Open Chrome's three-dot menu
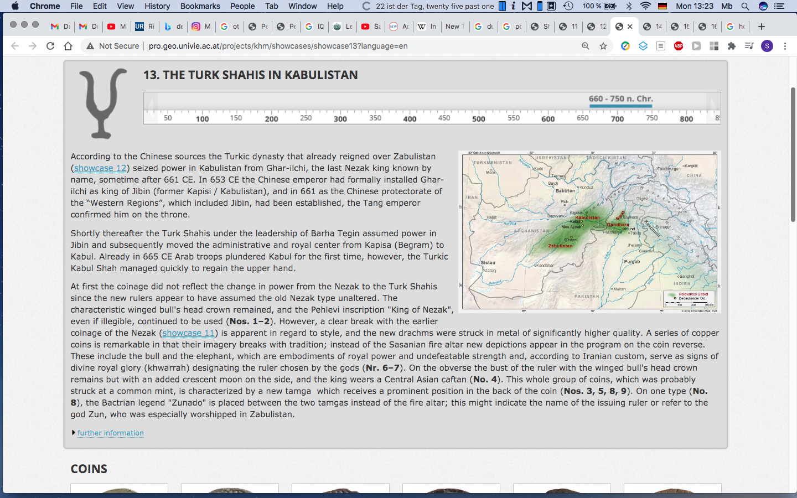 [785, 46]
